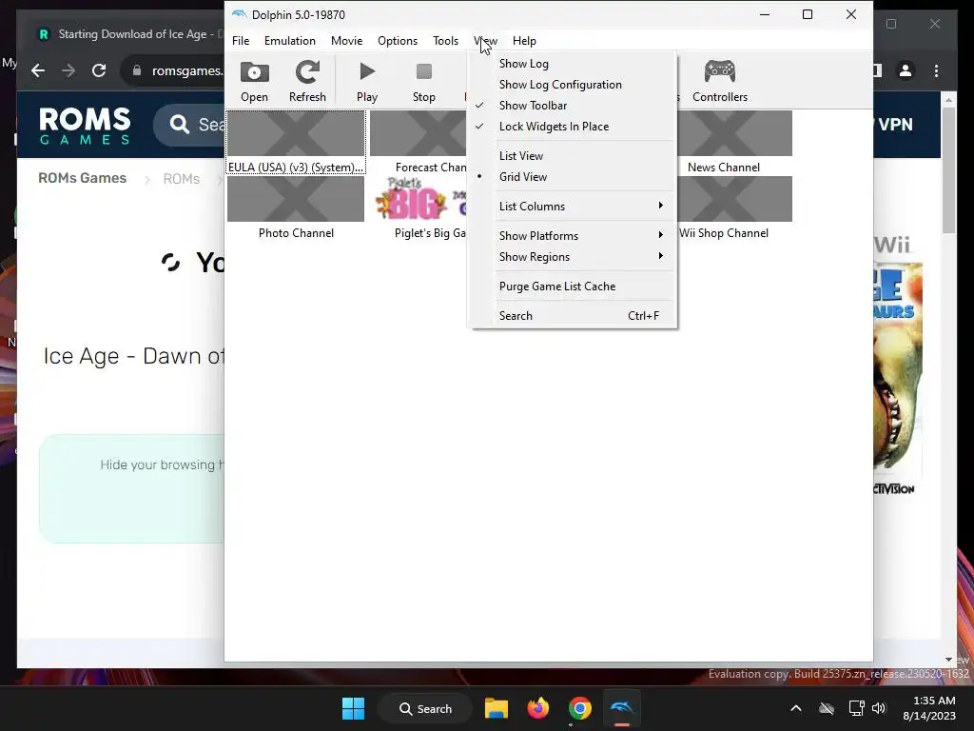974x731 pixels.
Task: Open Chrome three-dot menu
Action: [936, 70]
